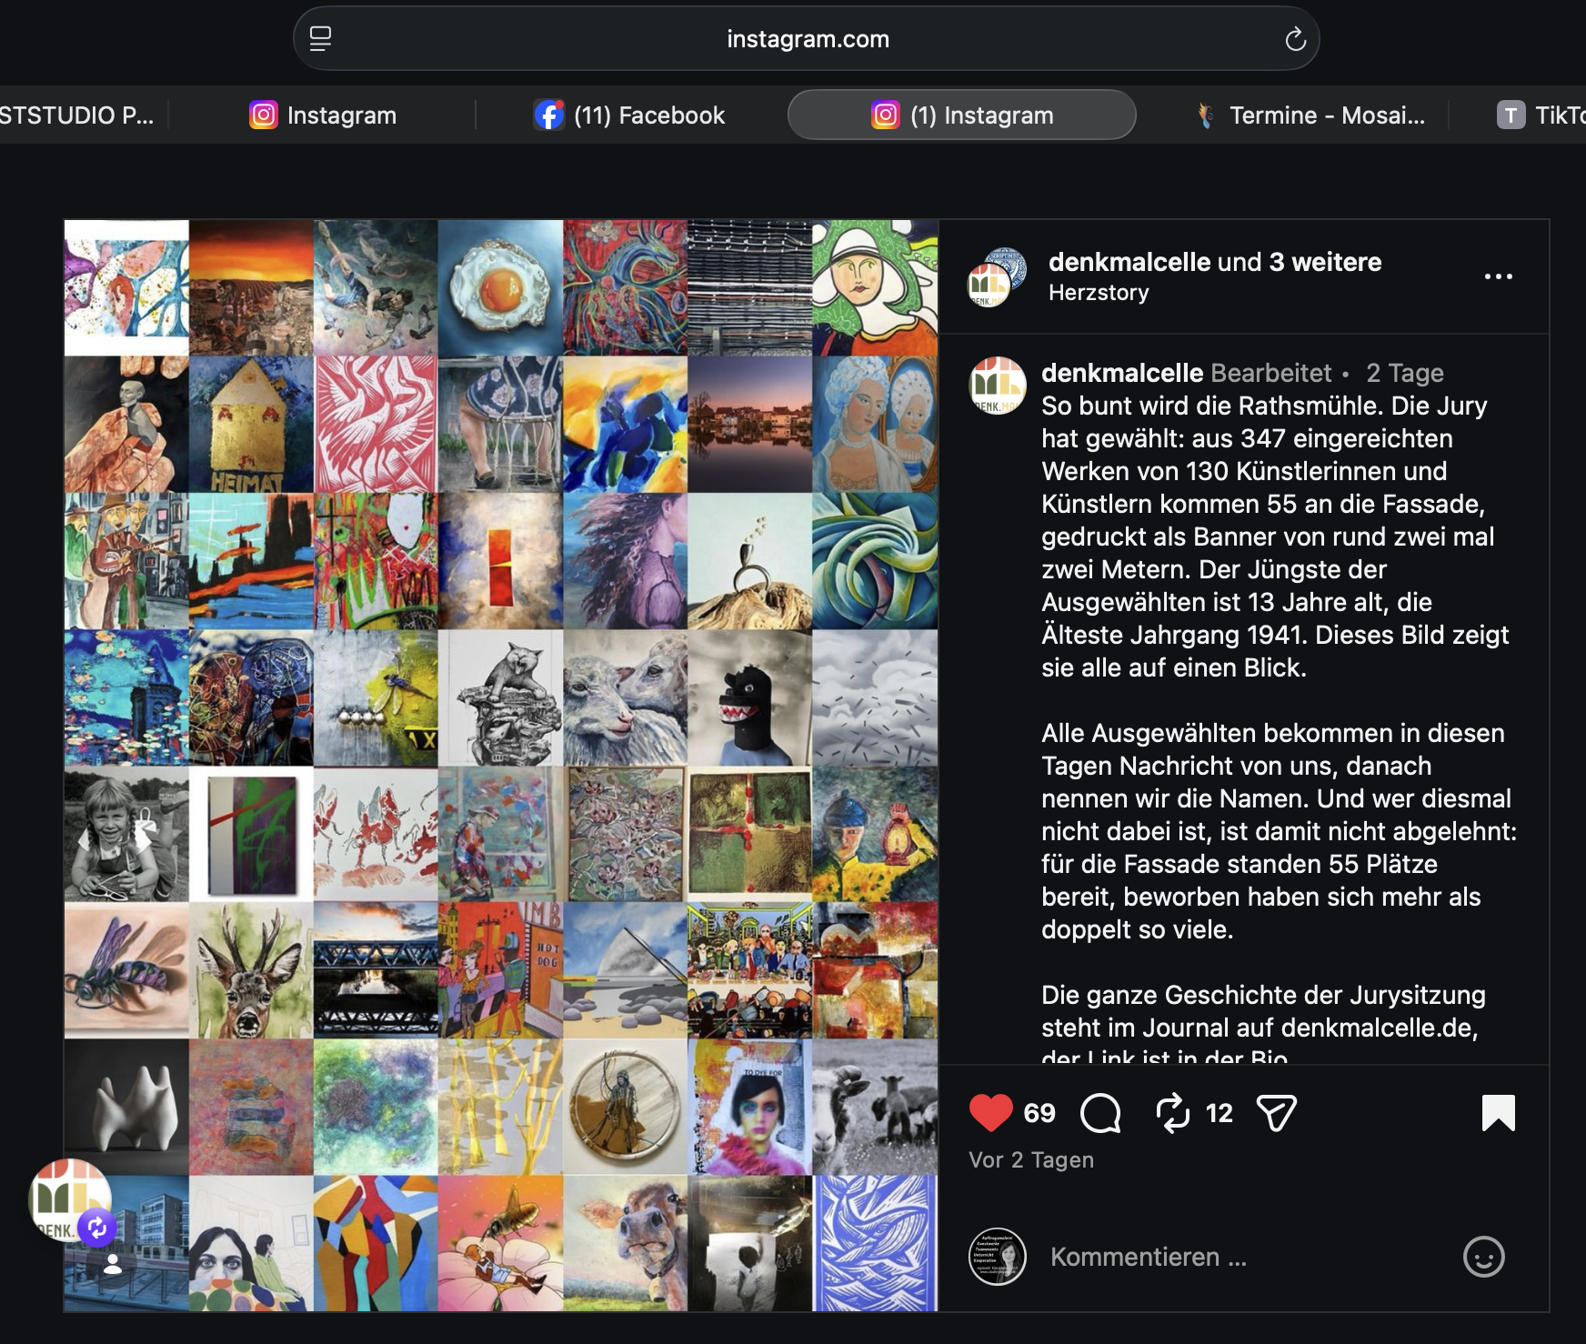Image resolution: width=1586 pixels, height=1344 pixels.
Task: Open the Herzstory audio link
Action: [1099, 293]
